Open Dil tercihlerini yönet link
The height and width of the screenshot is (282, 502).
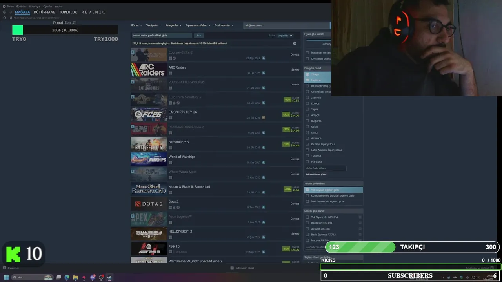point(316,174)
